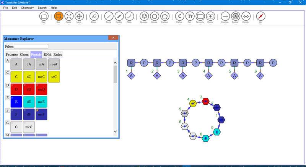Choose the Rectangle tool

coord(200,16)
